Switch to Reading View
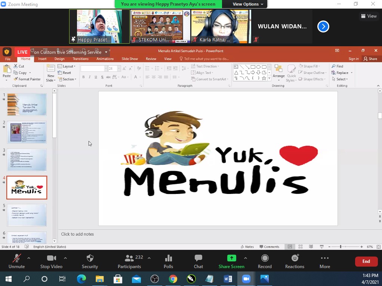Image resolution: width=382 pixels, height=286 pixels. click(311, 246)
